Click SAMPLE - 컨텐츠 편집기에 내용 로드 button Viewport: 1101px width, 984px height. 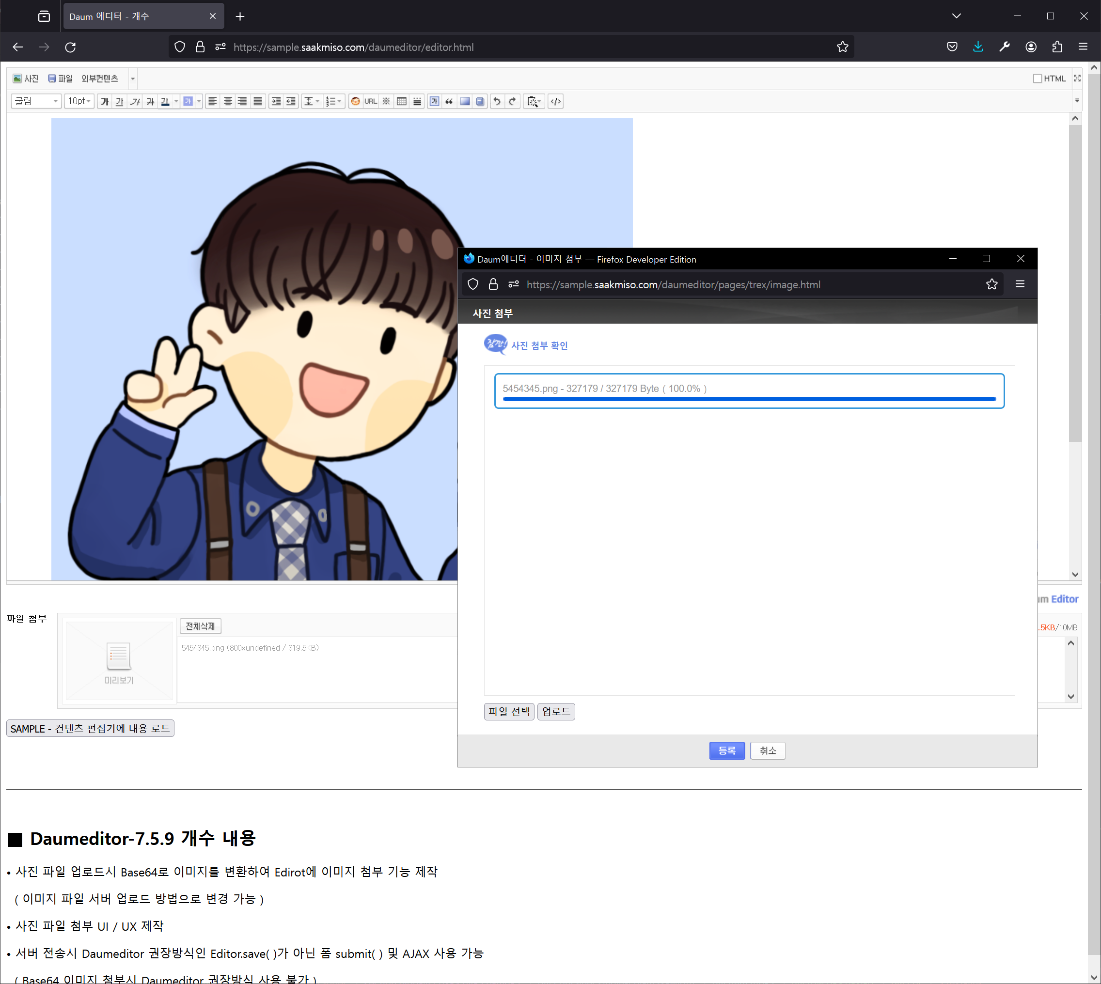pos(90,729)
